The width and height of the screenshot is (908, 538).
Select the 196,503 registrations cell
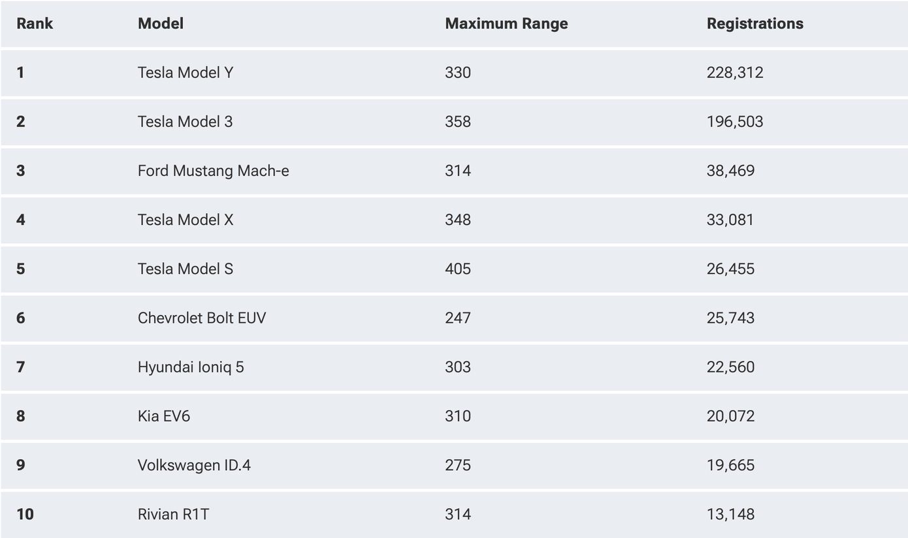point(735,121)
